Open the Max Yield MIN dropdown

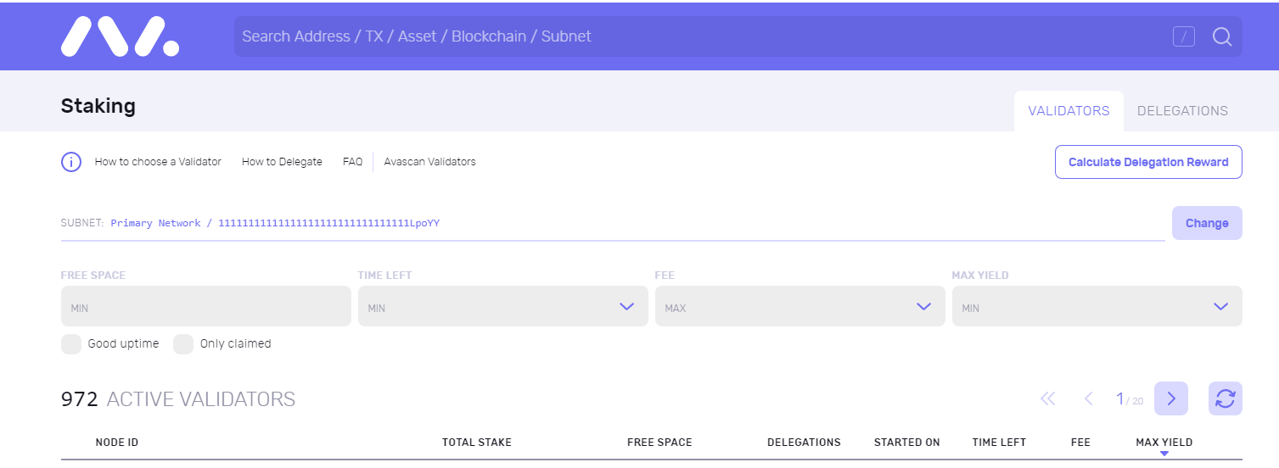tap(1097, 306)
